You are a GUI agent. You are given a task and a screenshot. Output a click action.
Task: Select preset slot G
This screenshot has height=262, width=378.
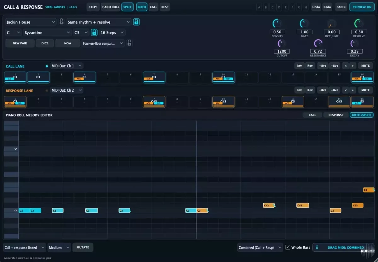[299, 7]
